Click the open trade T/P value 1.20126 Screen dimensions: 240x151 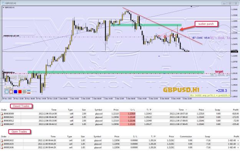tap(152, 148)
